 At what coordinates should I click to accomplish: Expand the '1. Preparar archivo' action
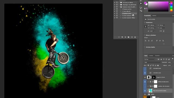click(121, 9)
